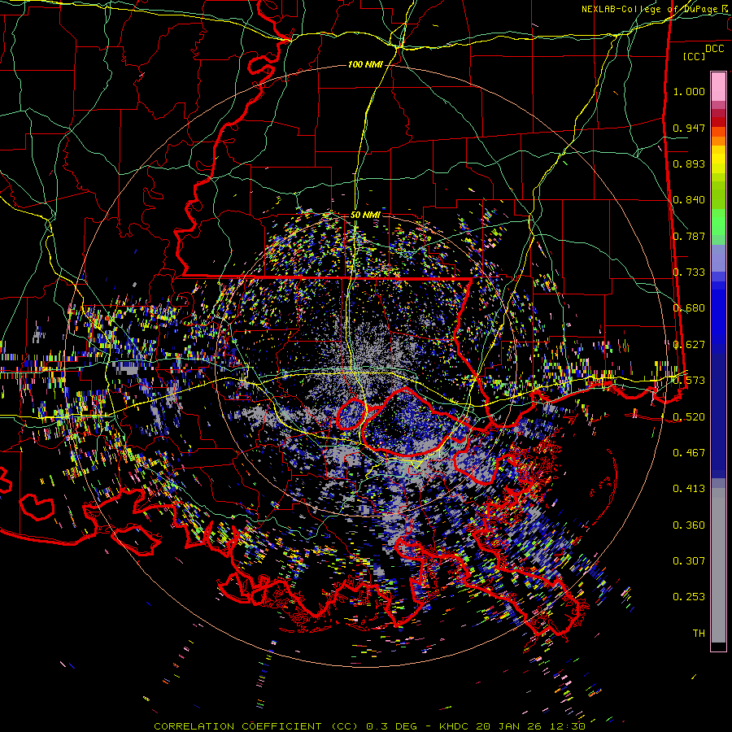Click the pink segment of the color bar
The width and height of the screenshot is (732, 732).
coord(718,86)
